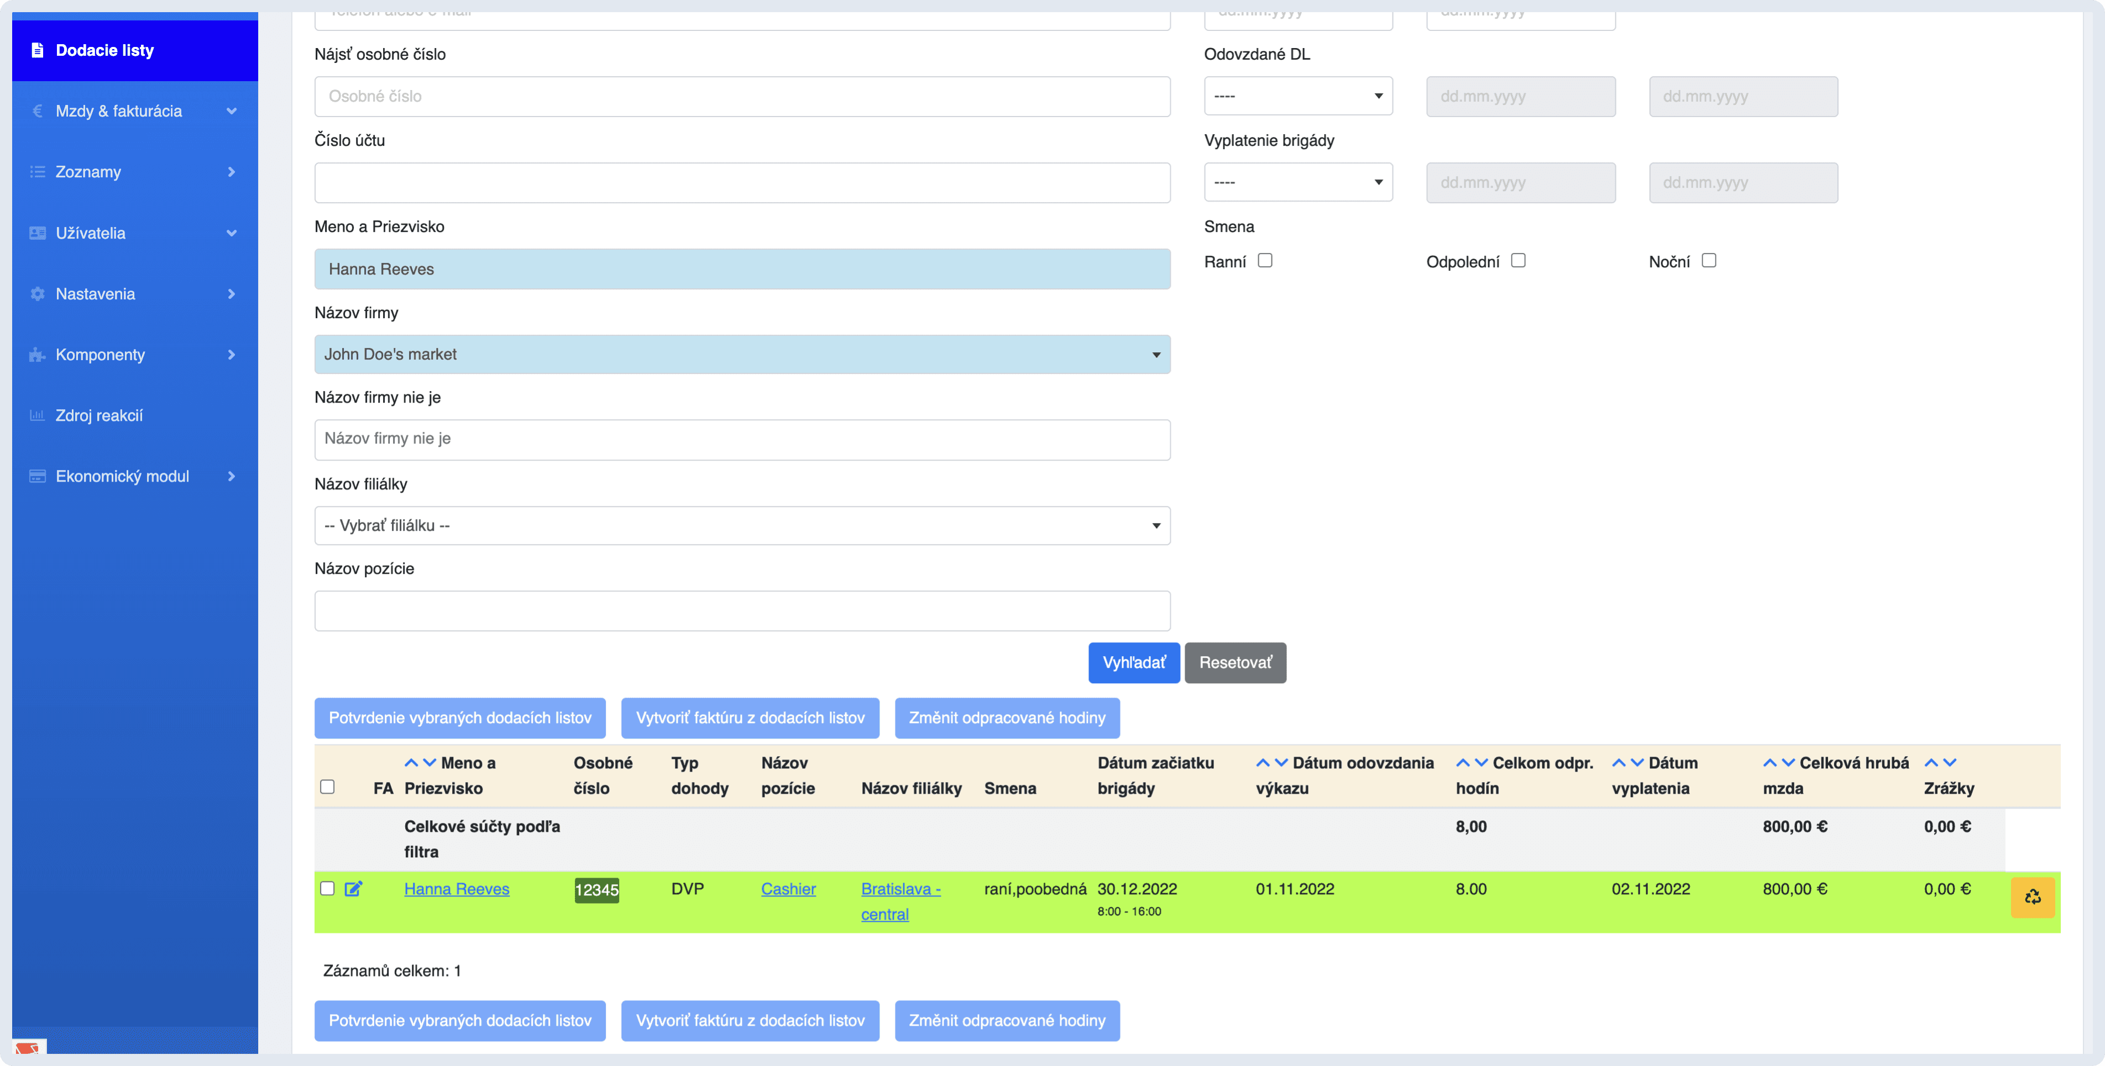Viewport: 2105px width, 1066px height.
Task: Sort Dátum vyplatenia descending arrow
Action: pyautogui.click(x=1637, y=762)
